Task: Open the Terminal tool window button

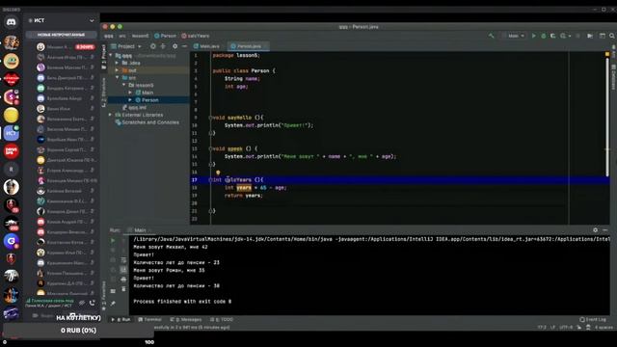Action: tap(150, 319)
